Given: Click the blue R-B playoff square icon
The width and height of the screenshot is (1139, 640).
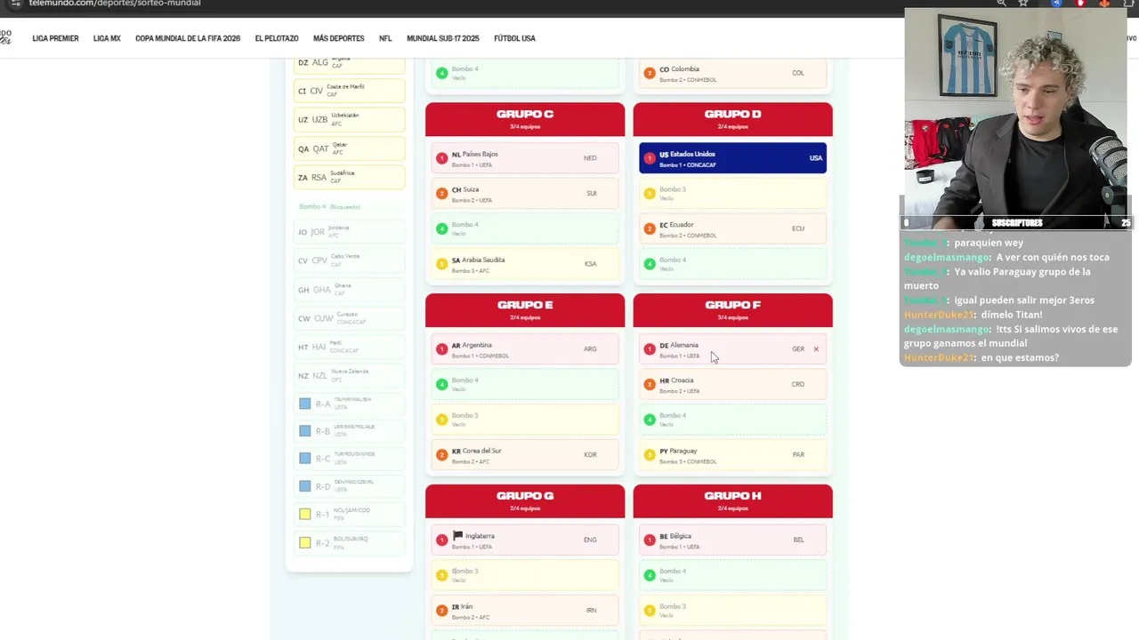Looking at the screenshot, I should (305, 431).
